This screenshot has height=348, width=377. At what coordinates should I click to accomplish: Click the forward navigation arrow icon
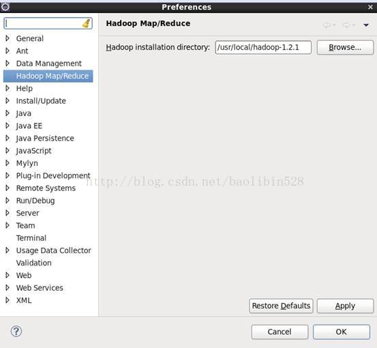(346, 25)
